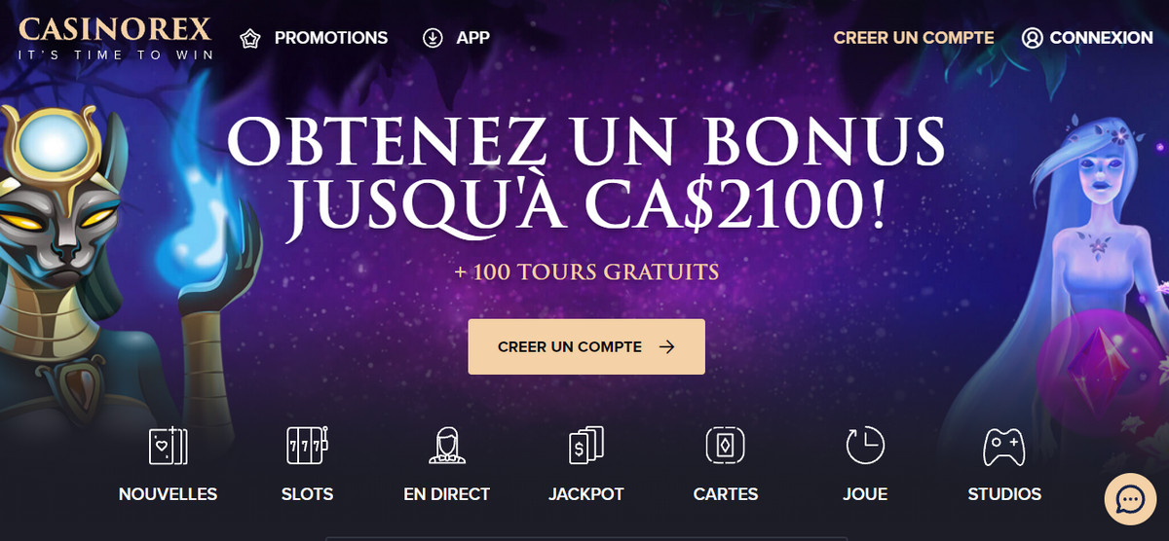Go to the PROMOTIONS menu item
Screen dimensions: 1169x541
click(331, 38)
